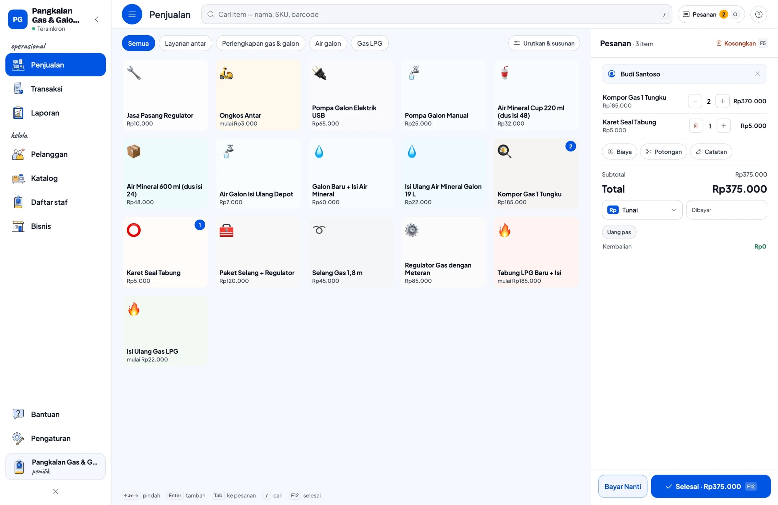
Task: Add Tabung LPG Baru + Isi item
Action: pos(536,252)
